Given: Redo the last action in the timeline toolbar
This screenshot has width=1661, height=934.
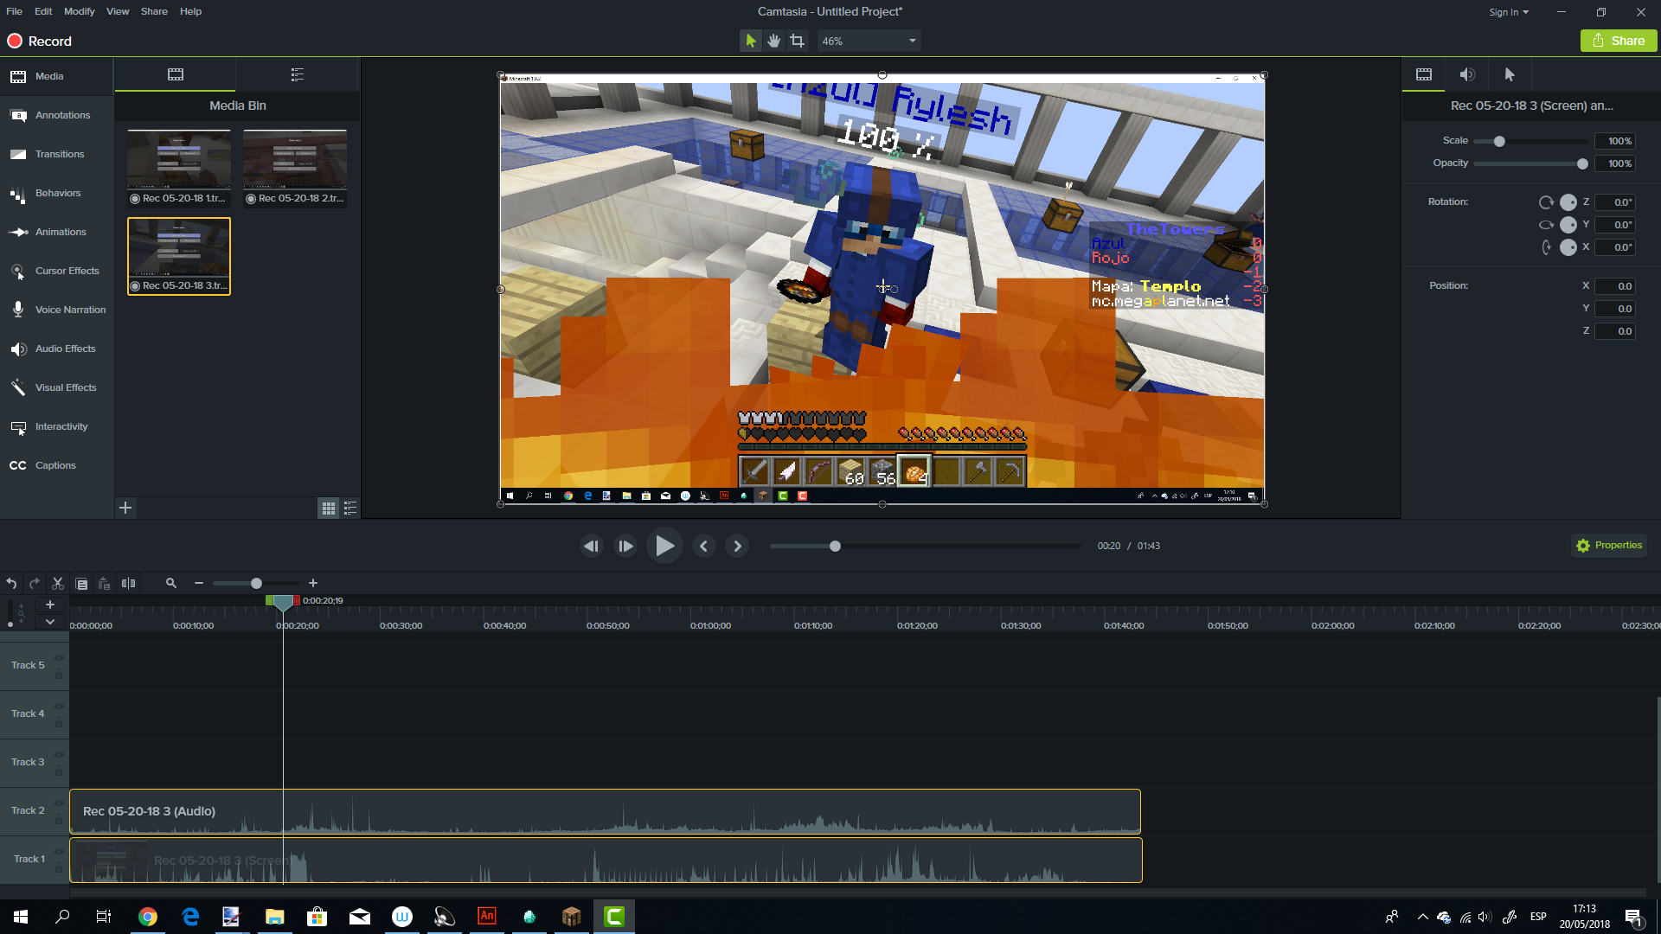Looking at the screenshot, I should [35, 584].
